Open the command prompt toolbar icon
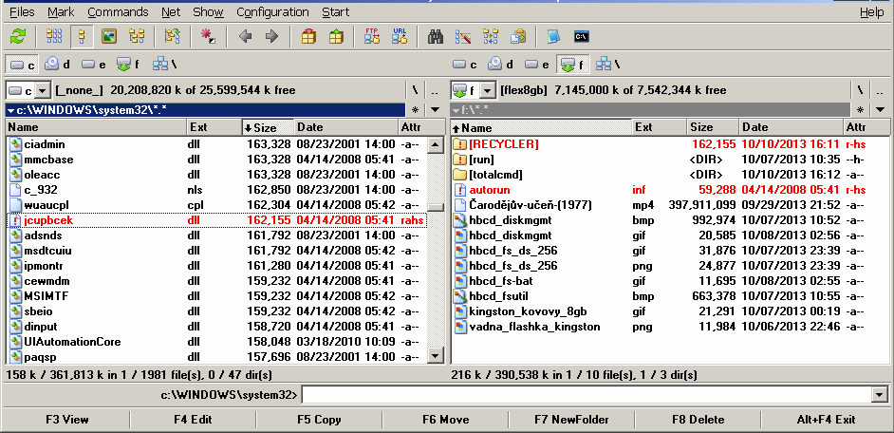Screen dimensions: 894x433 tap(582, 37)
